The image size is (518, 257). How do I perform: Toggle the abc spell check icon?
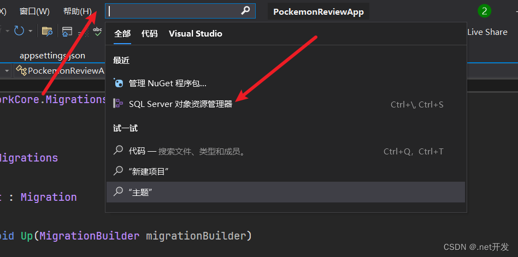(97, 31)
